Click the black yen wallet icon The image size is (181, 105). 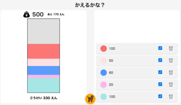[26, 14]
